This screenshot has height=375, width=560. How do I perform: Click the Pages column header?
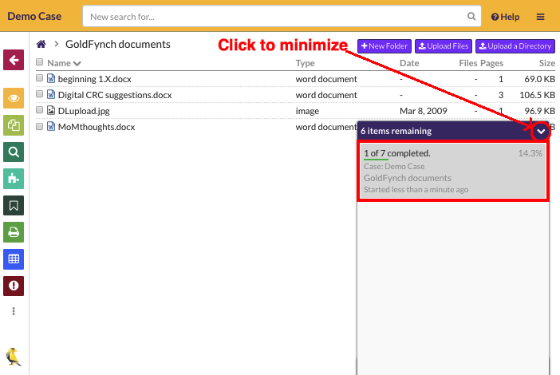pyautogui.click(x=491, y=63)
